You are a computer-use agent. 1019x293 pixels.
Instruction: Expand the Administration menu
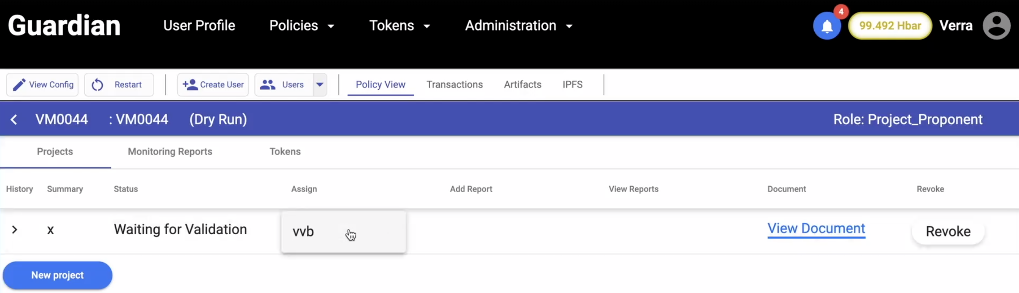click(x=518, y=26)
